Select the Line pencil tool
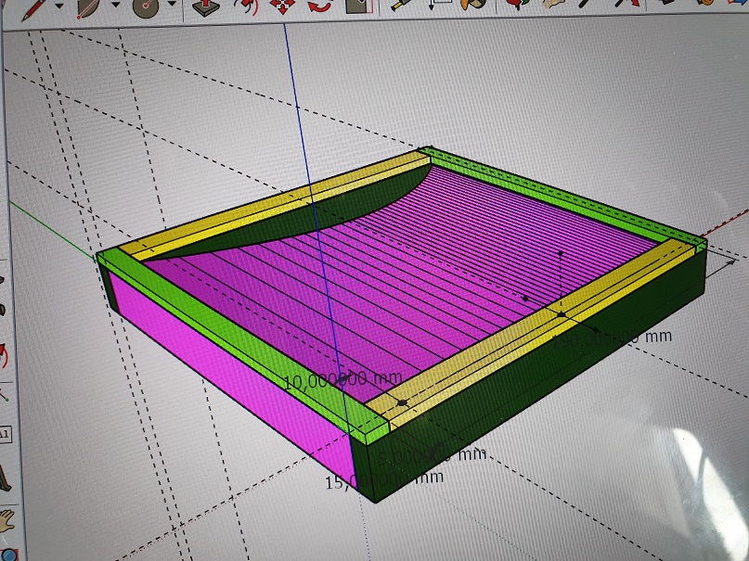749x561 pixels. (35, 5)
